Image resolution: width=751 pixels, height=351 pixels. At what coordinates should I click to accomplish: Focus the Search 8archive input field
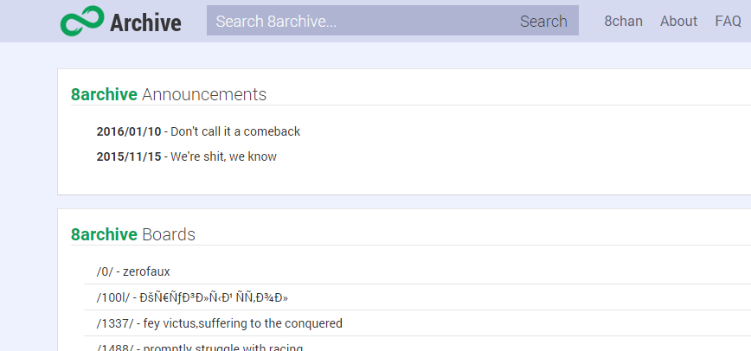coord(358,21)
